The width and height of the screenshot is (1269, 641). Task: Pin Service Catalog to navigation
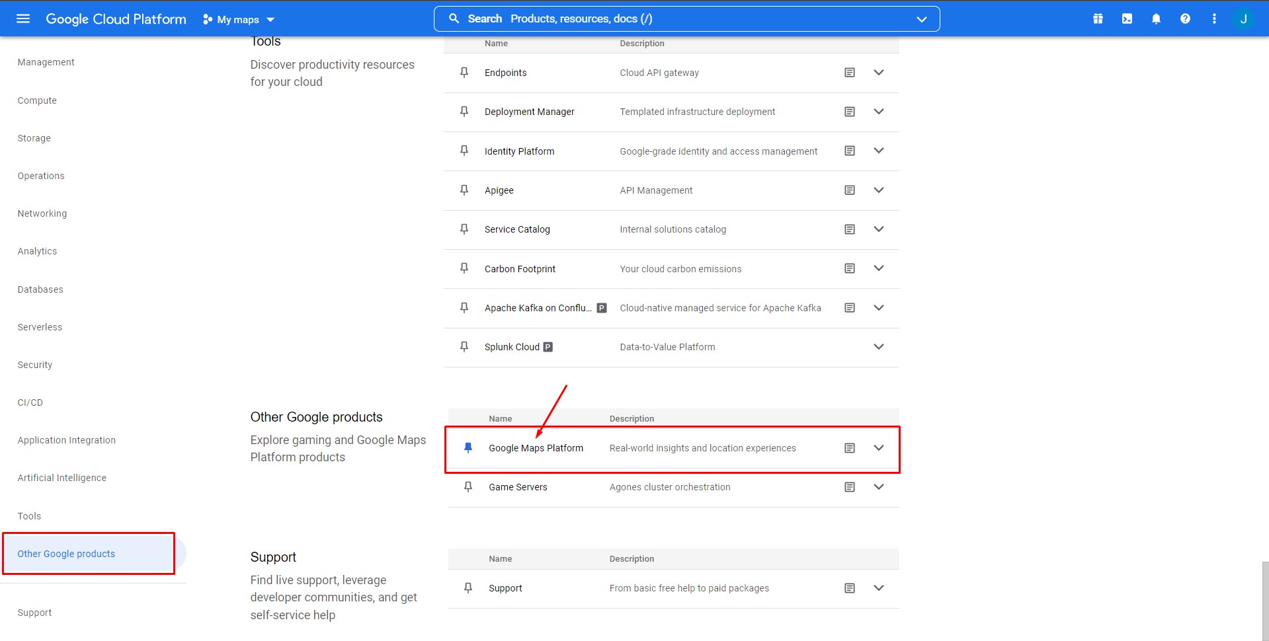pyautogui.click(x=464, y=229)
